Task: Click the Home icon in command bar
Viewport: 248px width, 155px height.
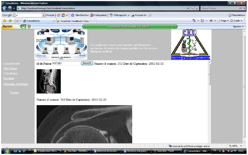Action: (194, 21)
